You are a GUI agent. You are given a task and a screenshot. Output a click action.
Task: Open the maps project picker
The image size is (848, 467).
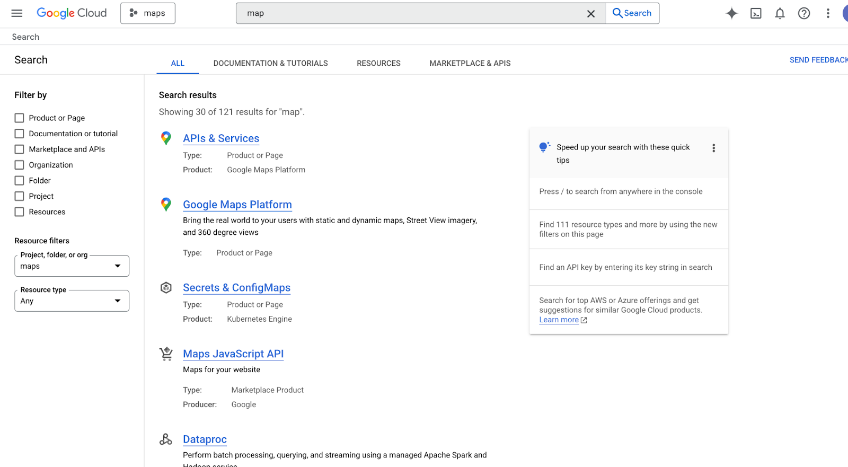(148, 13)
